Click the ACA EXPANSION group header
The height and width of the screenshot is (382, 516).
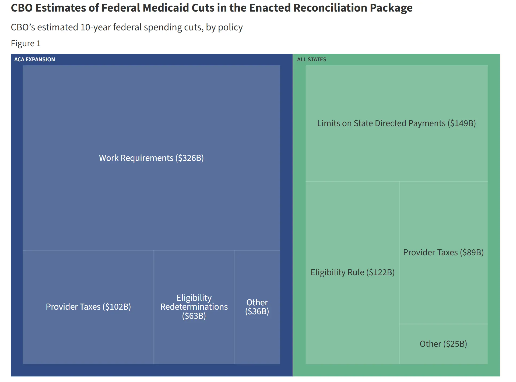(34, 59)
